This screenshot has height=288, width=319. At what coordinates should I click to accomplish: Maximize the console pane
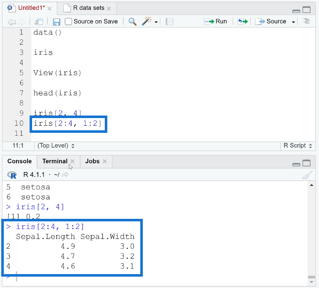[306, 163]
